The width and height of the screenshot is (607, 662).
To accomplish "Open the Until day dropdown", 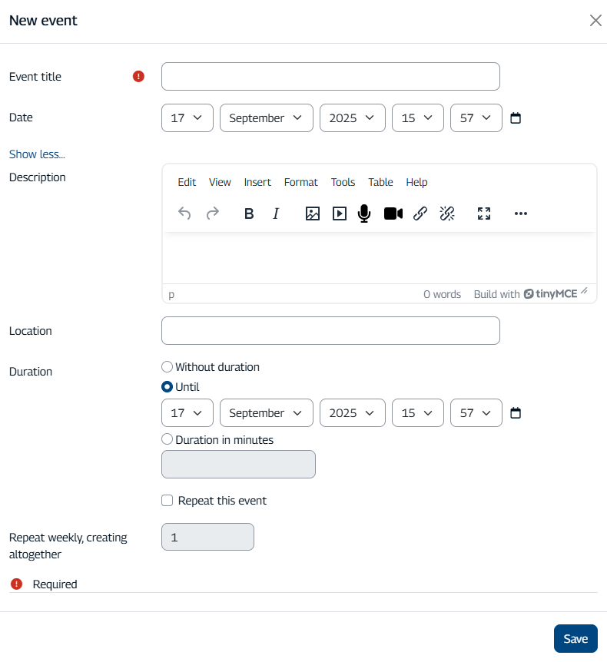I will pyautogui.click(x=187, y=413).
